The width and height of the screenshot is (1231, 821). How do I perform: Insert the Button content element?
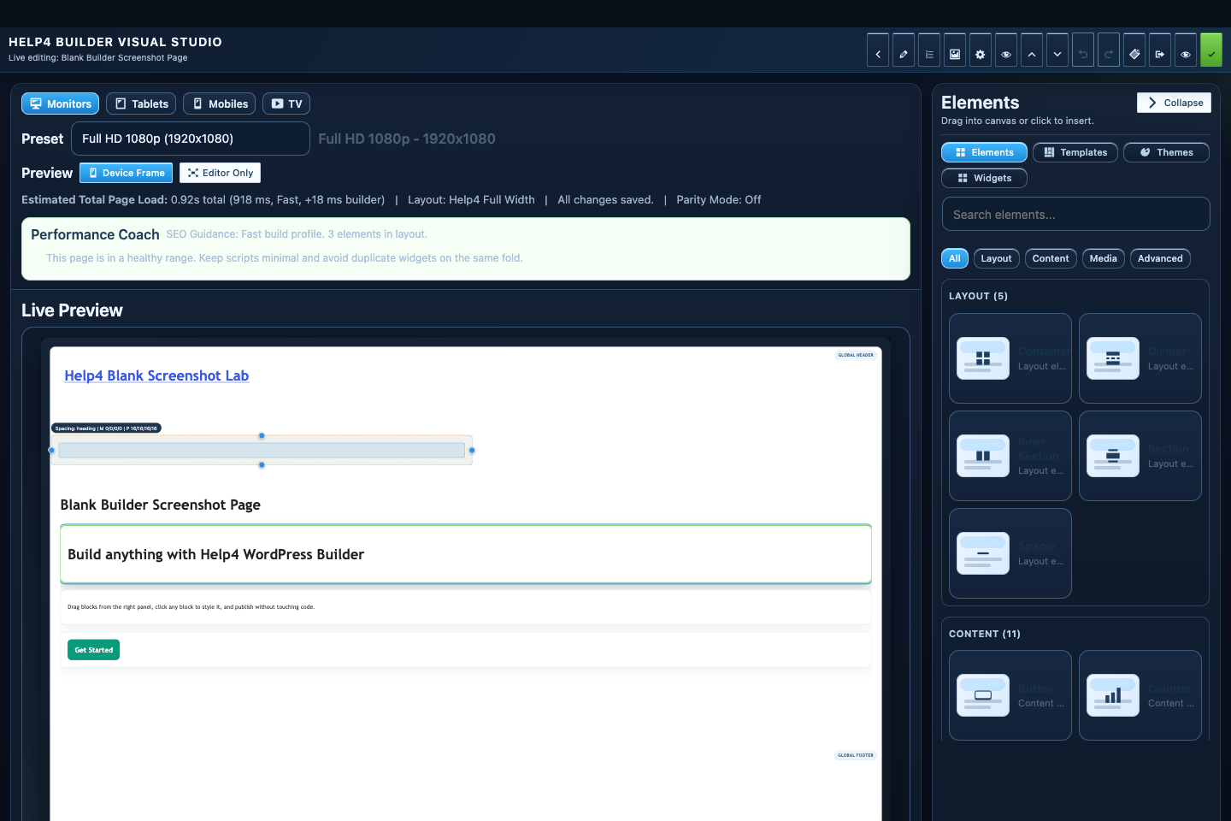(x=1010, y=695)
